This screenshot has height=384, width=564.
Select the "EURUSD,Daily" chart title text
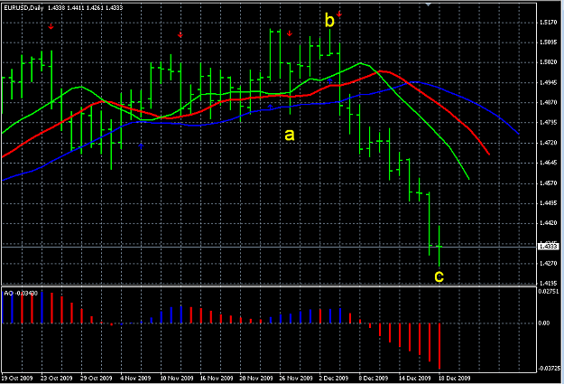click(23, 7)
